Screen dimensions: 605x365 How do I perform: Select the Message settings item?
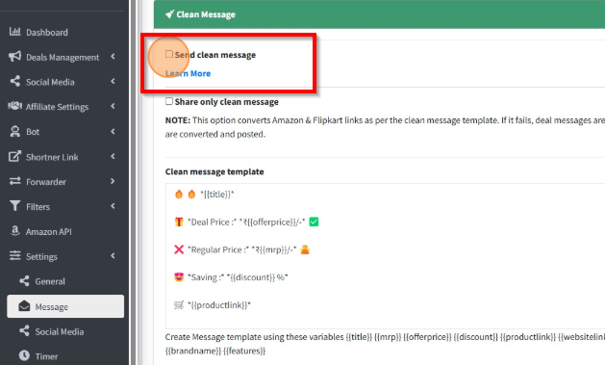click(x=65, y=306)
